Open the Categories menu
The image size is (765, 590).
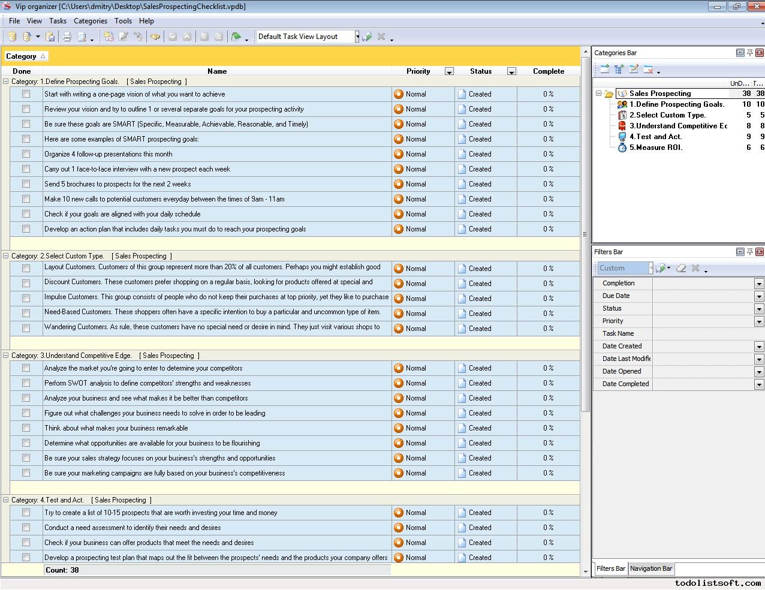click(90, 20)
